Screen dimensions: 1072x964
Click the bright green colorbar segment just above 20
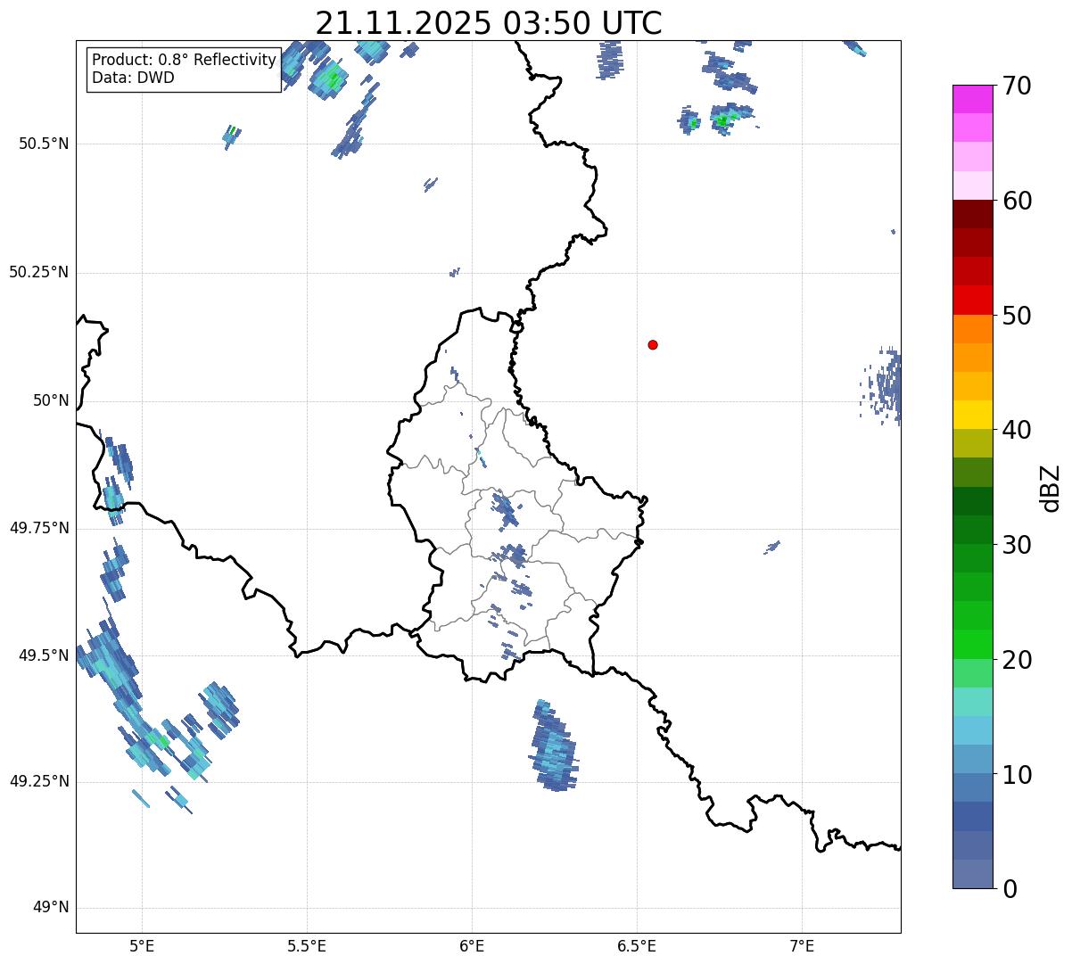coord(972,645)
